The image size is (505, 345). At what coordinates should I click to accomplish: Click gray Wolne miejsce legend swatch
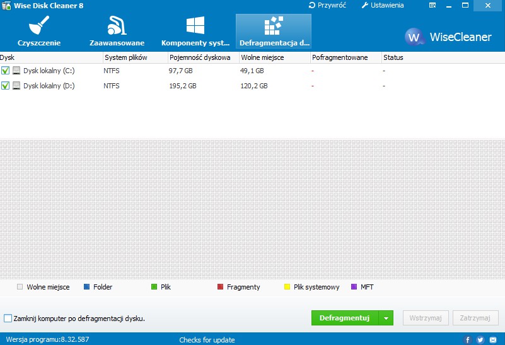(20, 287)
